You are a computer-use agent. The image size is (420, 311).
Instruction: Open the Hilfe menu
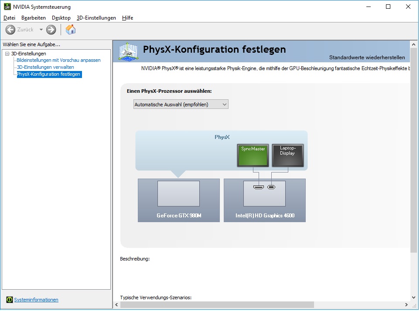click(127, 18)
